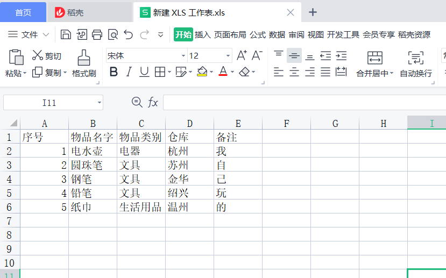Undo the last action
446x278 pixels.
click(x=129, y=34)
